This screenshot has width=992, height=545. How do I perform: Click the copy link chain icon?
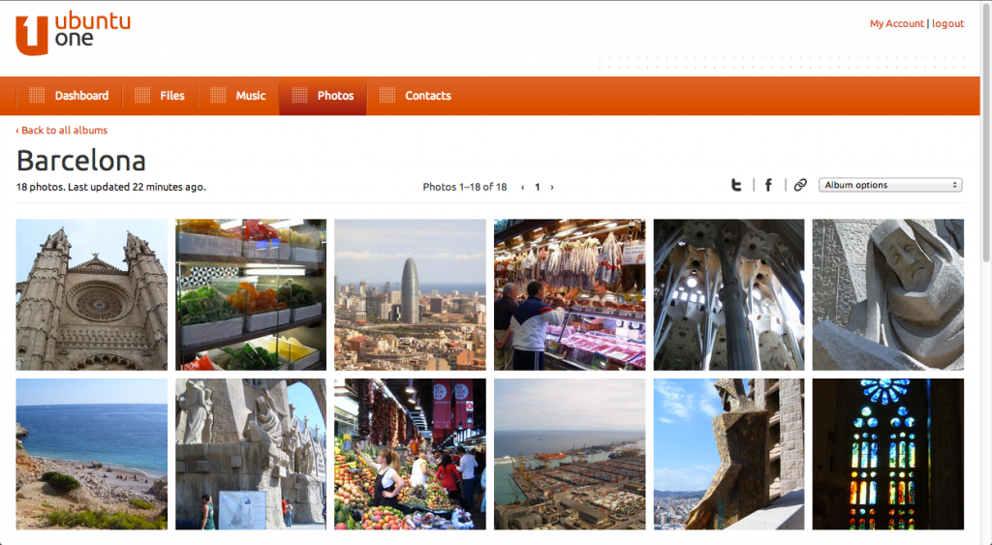tap(800, 185)
